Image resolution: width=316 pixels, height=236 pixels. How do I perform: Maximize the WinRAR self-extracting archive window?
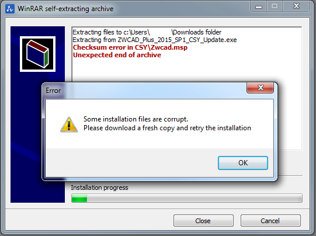(x=275, y=6)
